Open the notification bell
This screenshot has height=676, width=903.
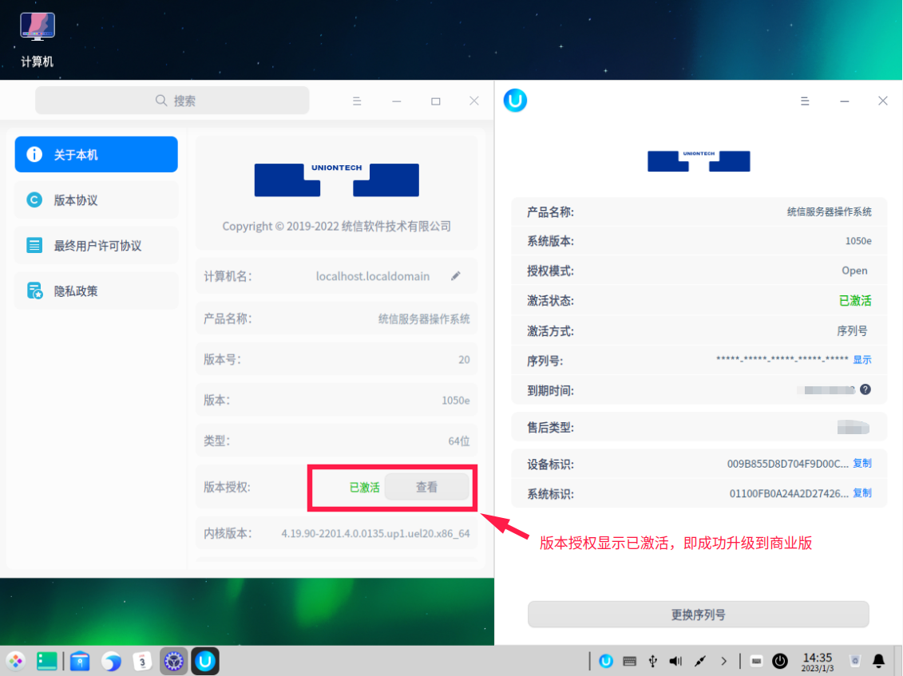879,661
